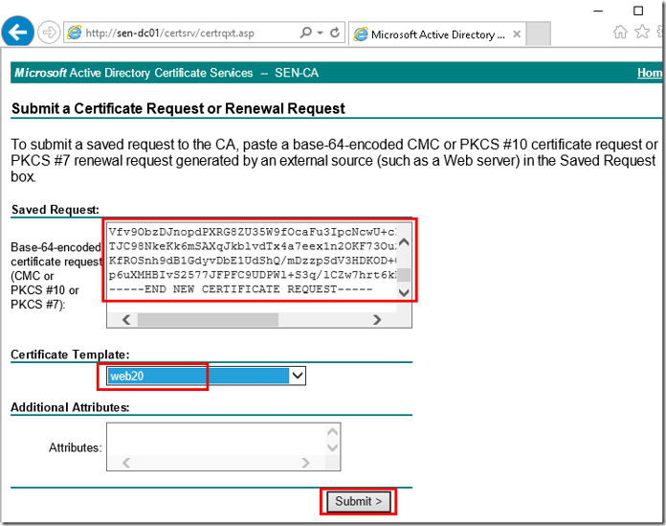Click the browser back arrow button
The image size is (666, 526).
tap(17, 32)
